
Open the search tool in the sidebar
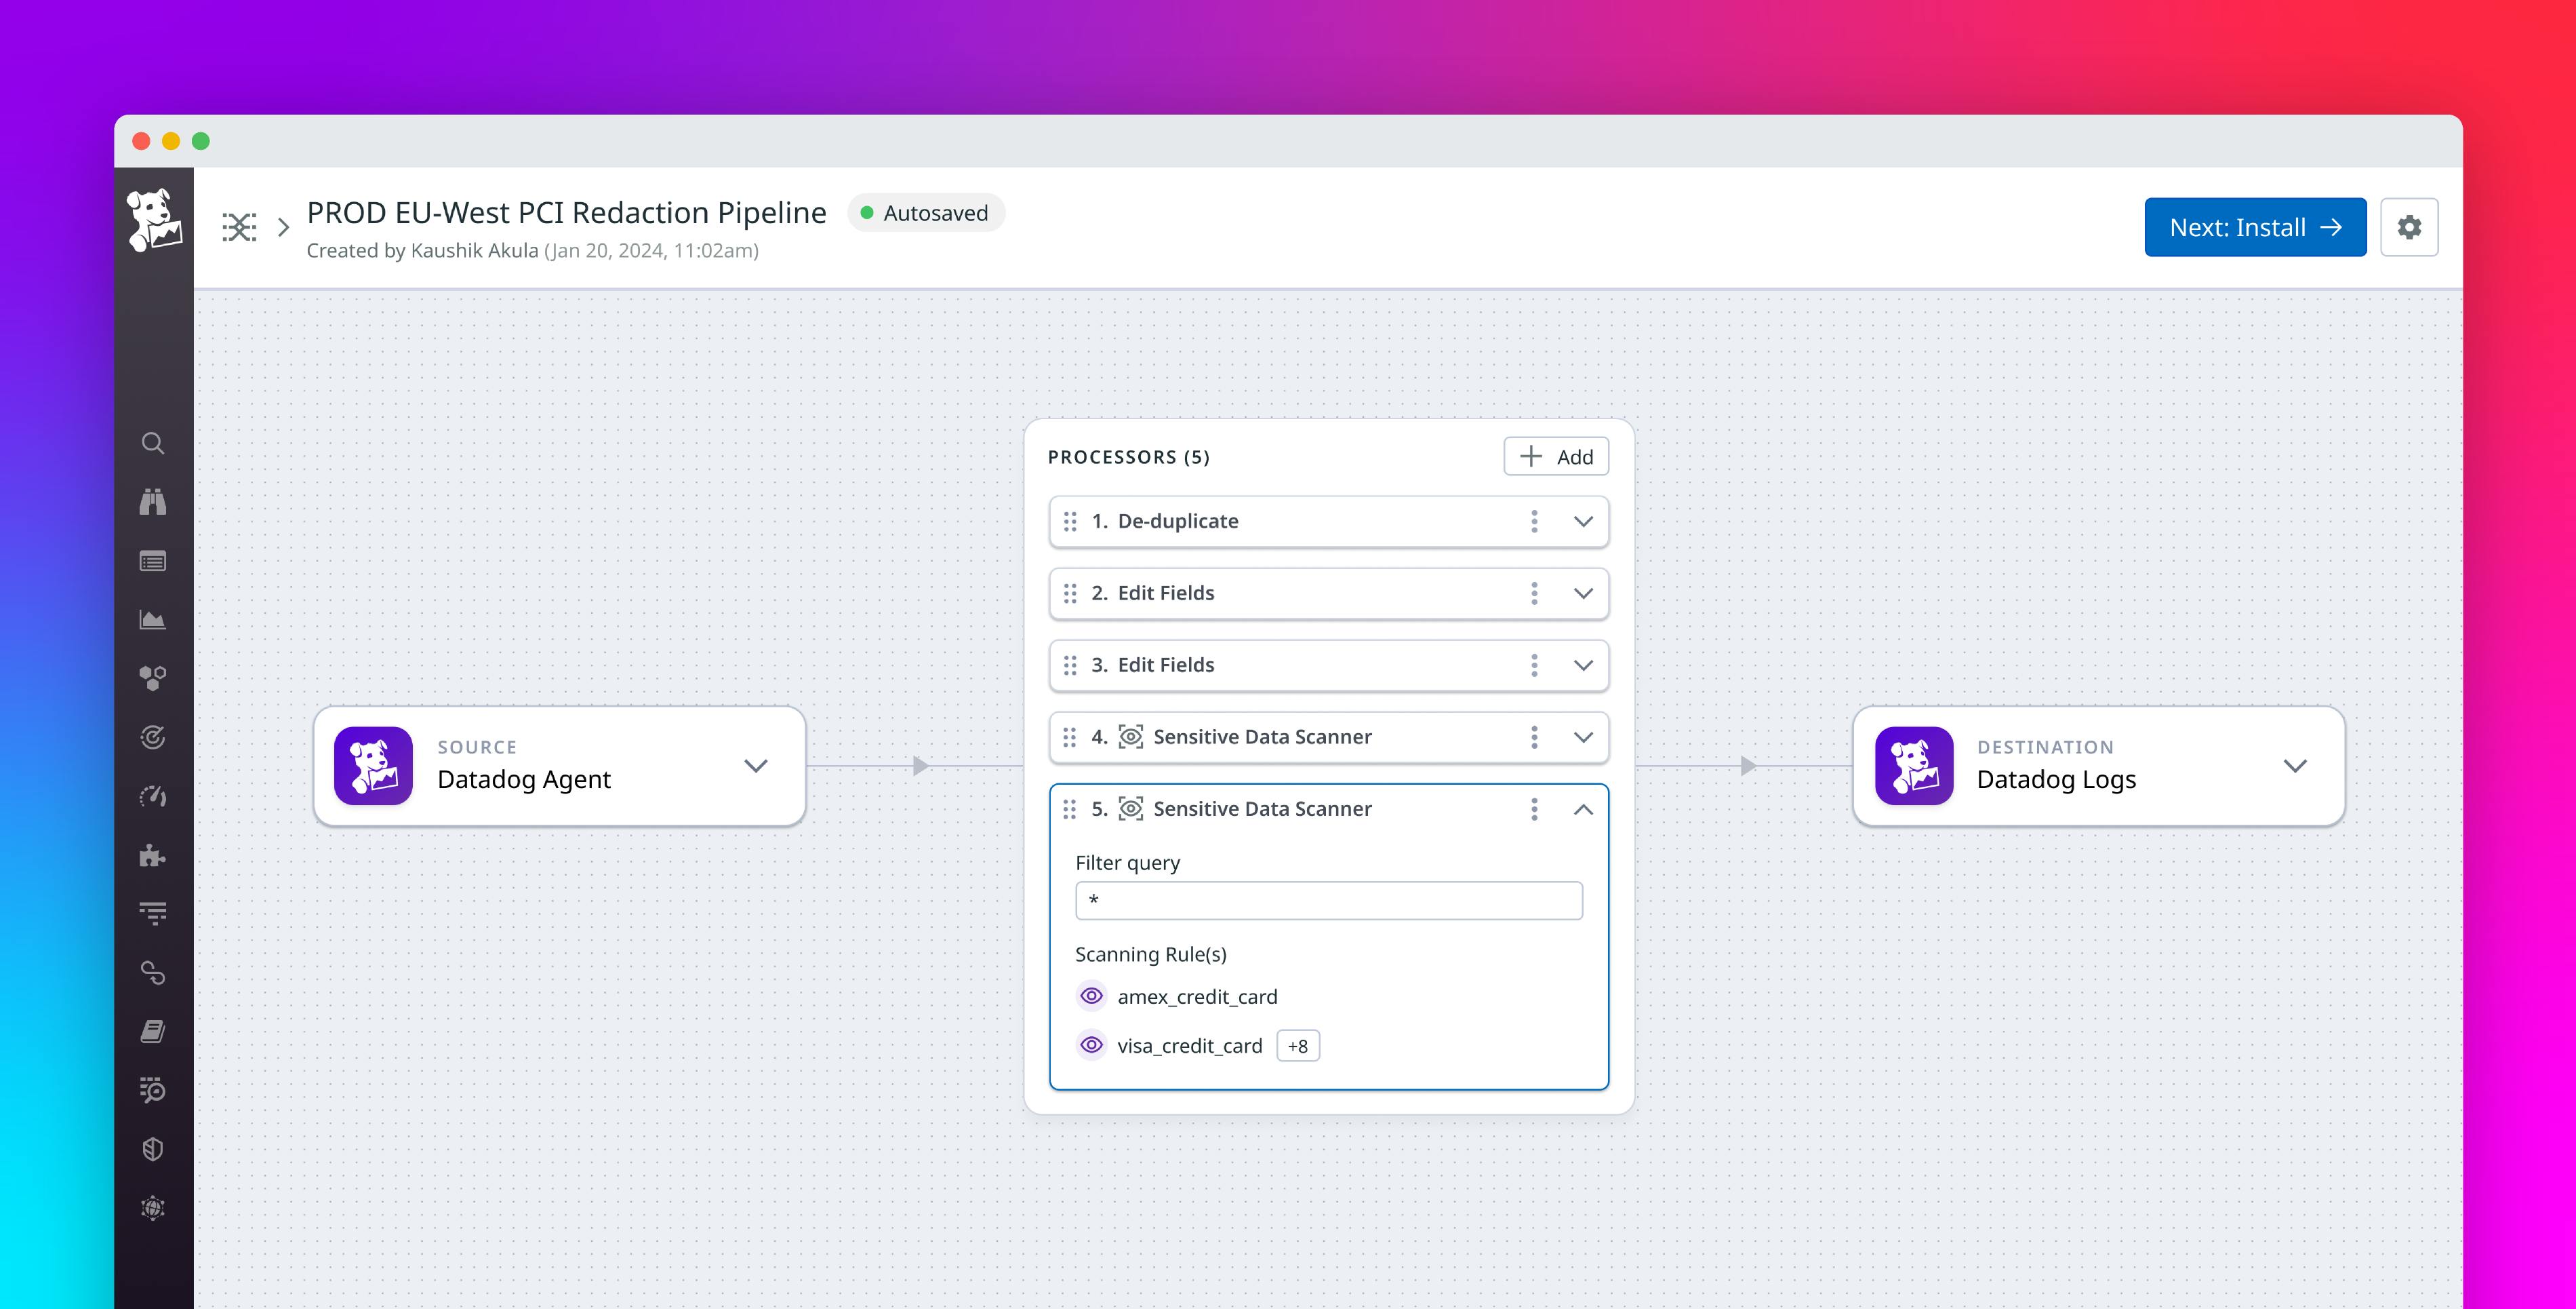tap(153, 444)
